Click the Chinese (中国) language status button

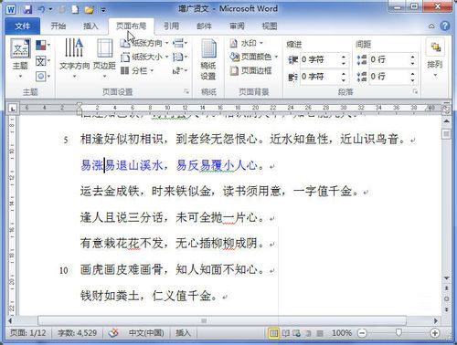(x=146, y=333)
